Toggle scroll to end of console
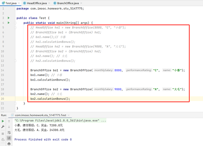Screen dimensions: 203x146 click(9, 138)
